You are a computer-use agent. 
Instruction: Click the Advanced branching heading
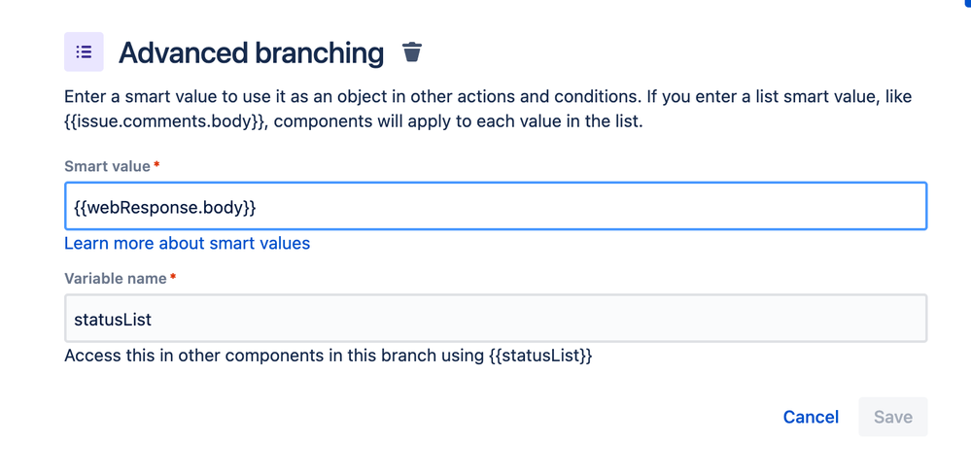click(251, 53)
